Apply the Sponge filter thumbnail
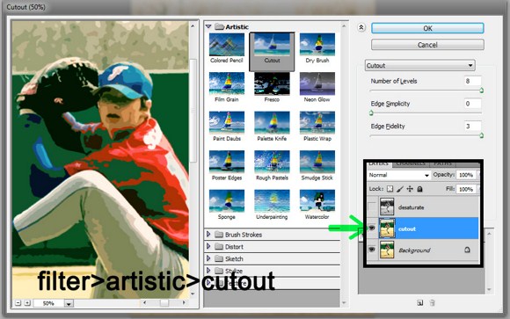 pyautogui.click(x=227, y=201)
